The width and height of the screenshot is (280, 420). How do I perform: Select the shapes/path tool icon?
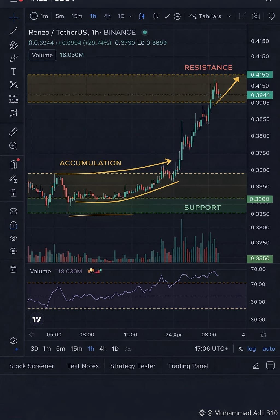(x=14, y=113)
